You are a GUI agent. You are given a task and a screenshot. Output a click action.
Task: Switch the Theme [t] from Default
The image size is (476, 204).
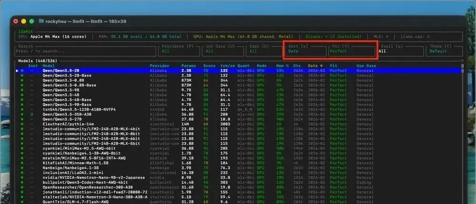[444, 51]
